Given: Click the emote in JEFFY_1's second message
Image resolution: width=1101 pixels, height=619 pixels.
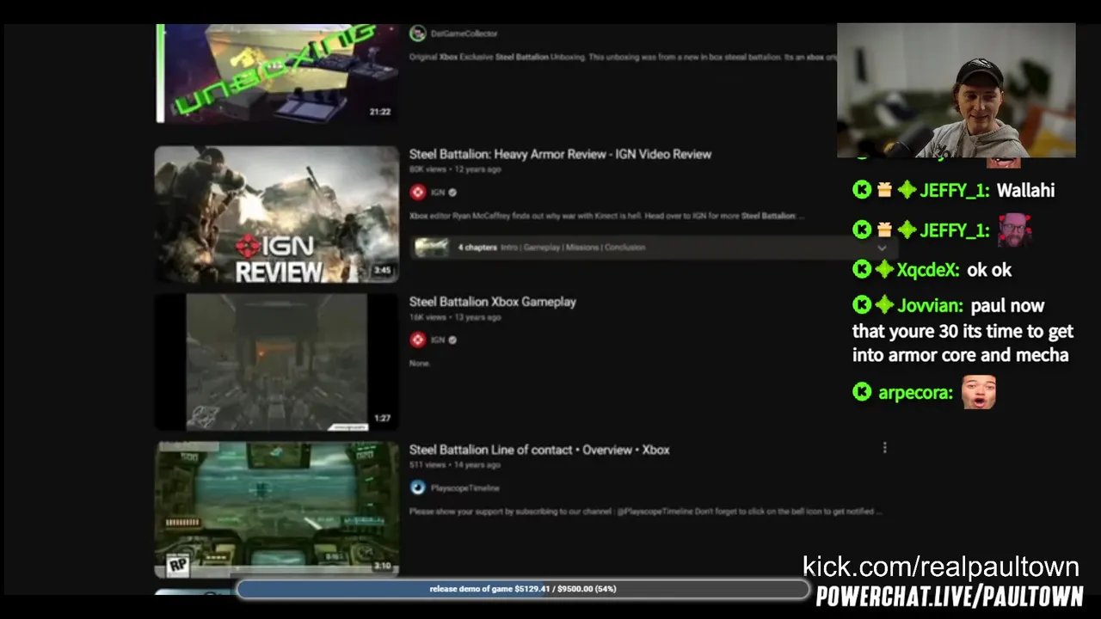Looking at the screenshot, I should (x=1015, y=230).
